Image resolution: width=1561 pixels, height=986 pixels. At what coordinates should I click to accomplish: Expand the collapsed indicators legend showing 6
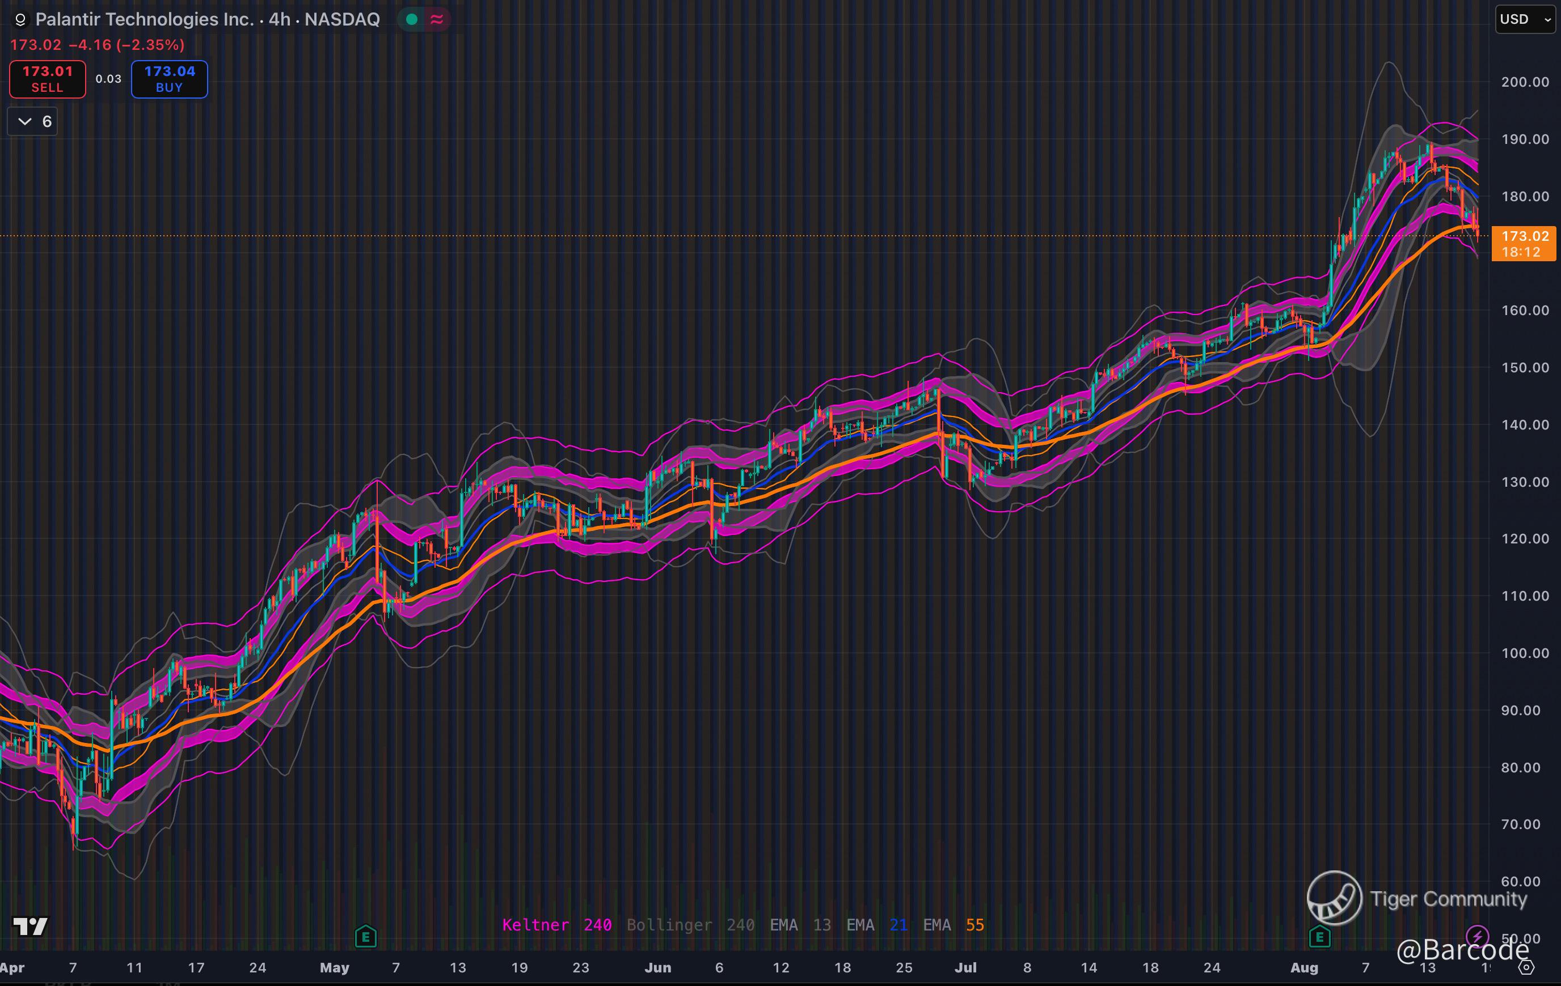32,121
